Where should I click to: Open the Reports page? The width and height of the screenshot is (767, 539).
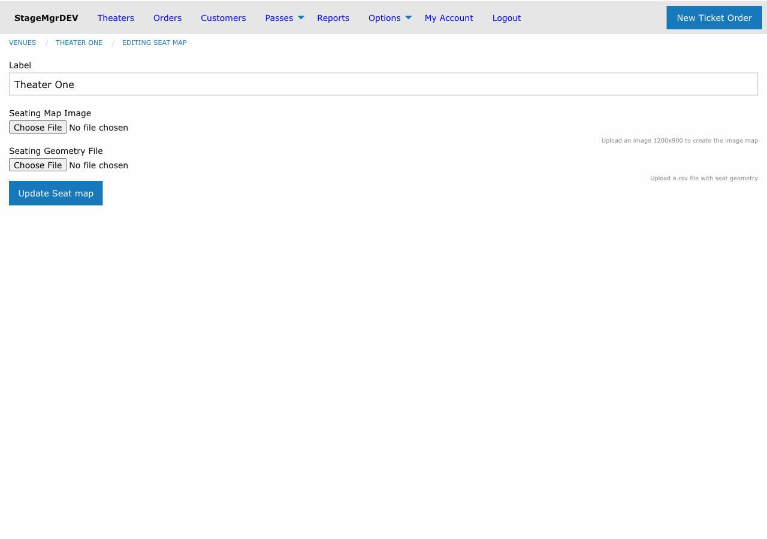333,18
